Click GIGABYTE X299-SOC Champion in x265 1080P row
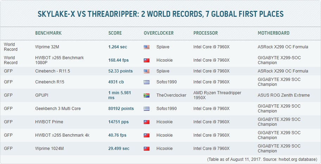 pyautogui.click(x=279, y=60)
